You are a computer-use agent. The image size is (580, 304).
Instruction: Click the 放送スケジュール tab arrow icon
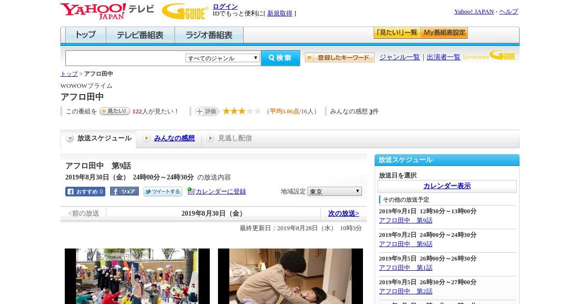70,138
